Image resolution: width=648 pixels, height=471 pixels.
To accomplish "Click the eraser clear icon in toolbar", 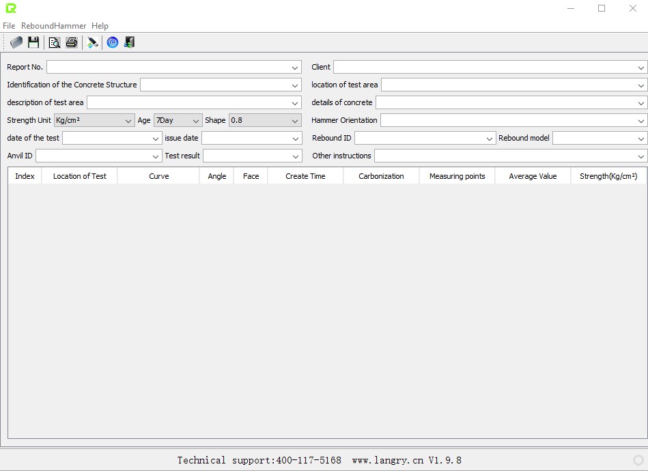I will coord(16,42).
